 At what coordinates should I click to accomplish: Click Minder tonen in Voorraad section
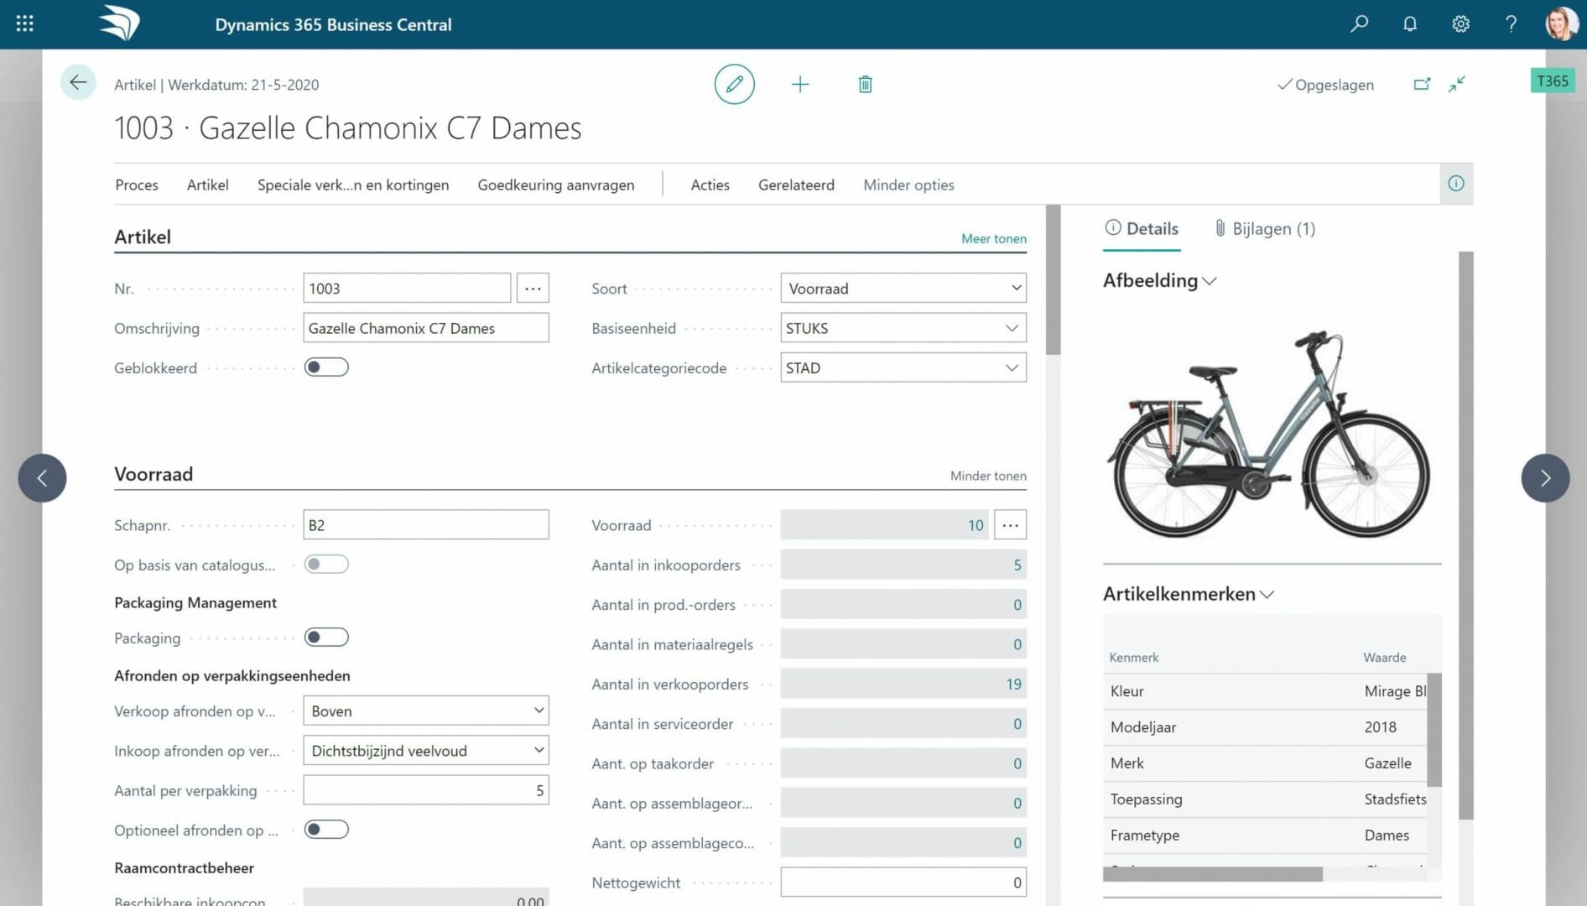point(988,476)
